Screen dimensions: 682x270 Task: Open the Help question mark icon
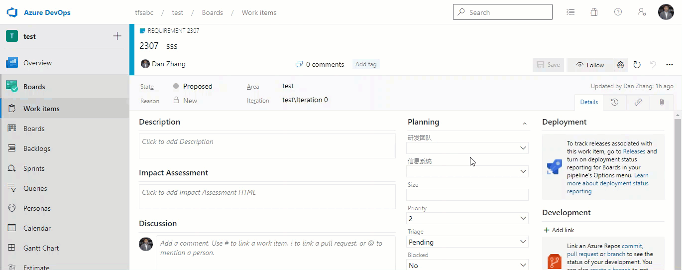(618, 12)
